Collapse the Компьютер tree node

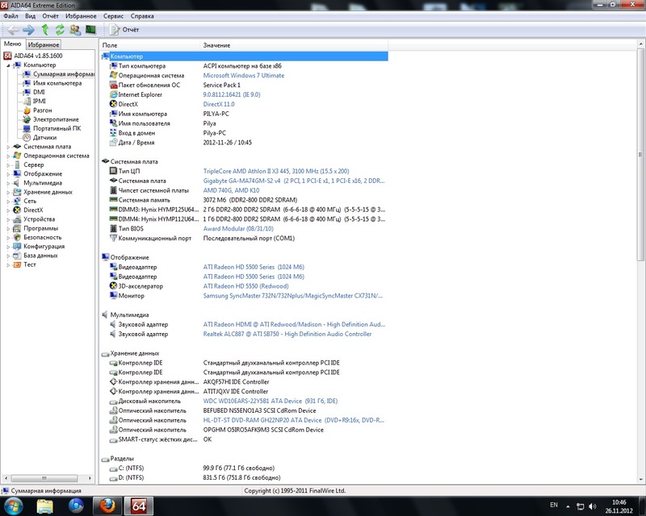tap(9, 65)
